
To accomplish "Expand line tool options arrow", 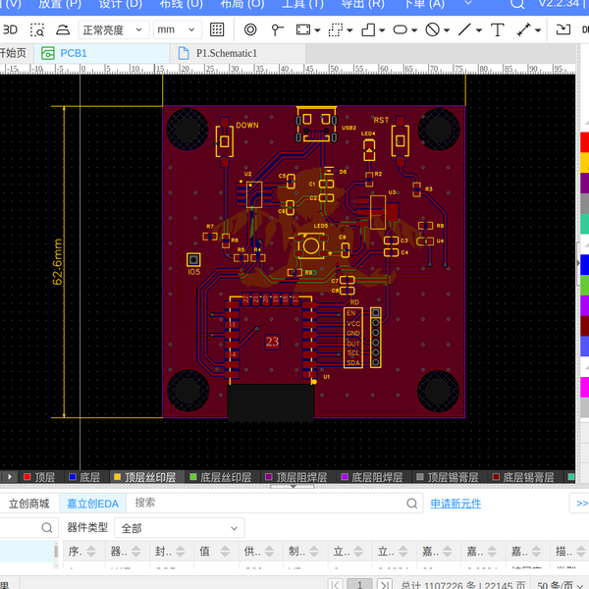I will tap(479, 30).
